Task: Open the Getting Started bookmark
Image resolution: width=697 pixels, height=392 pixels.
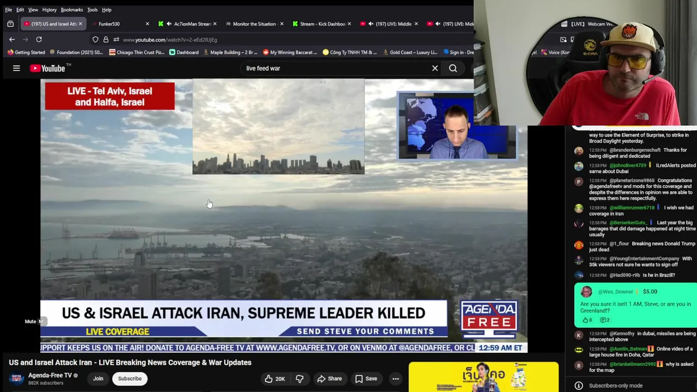Action: (26, 52)
